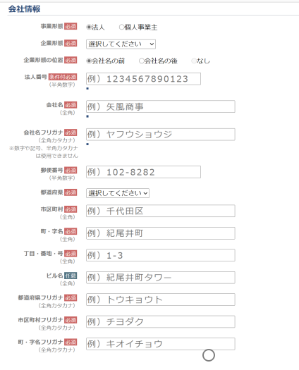Click the 会社名フリガナ input field
This screenshot has height=370, width=299.
pos(161,135)
